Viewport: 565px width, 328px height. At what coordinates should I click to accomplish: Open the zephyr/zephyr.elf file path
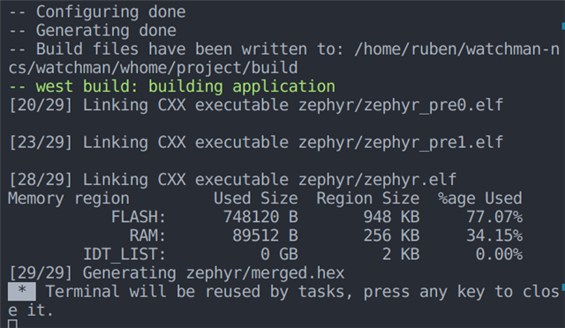377,180
